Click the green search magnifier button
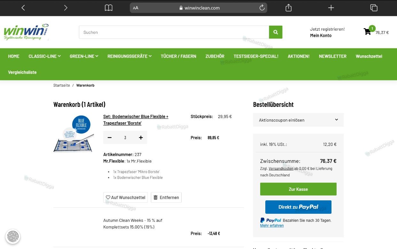This screenshot has height=249, width=397. 276,32
